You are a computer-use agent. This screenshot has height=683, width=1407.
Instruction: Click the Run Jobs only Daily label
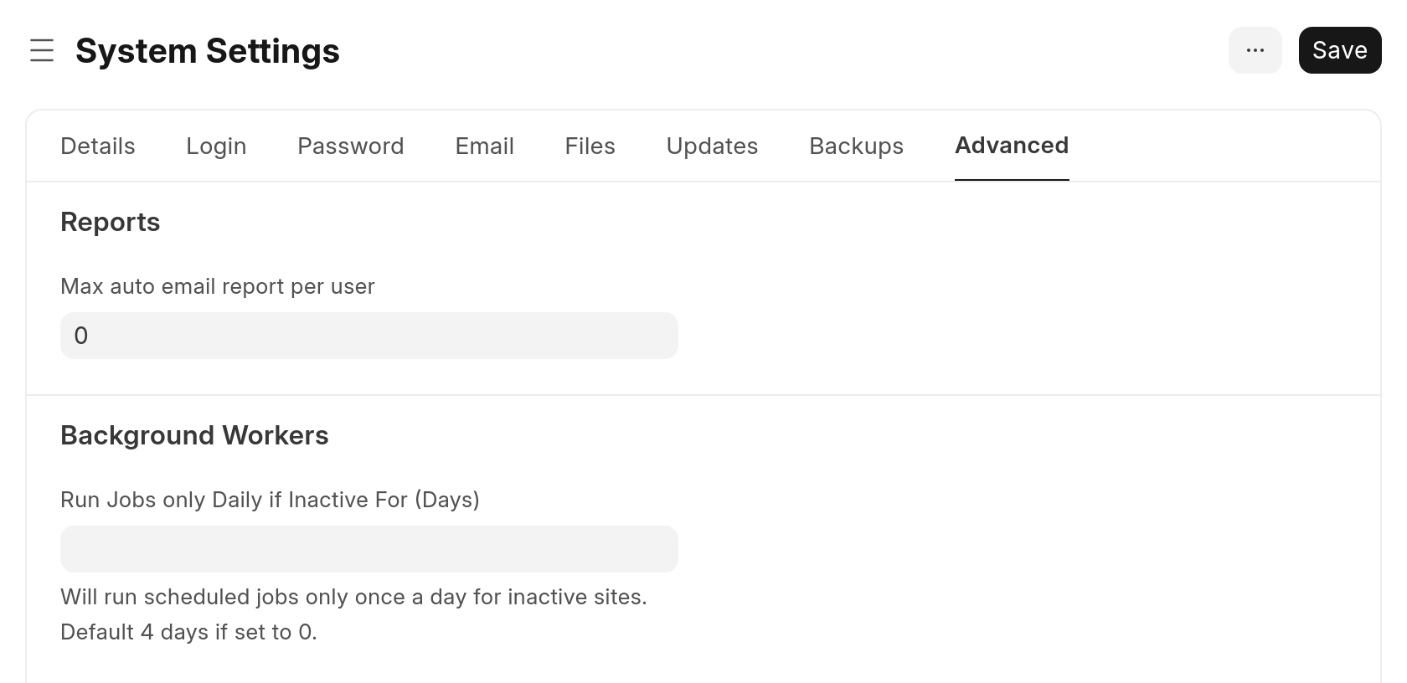(270, 501)
